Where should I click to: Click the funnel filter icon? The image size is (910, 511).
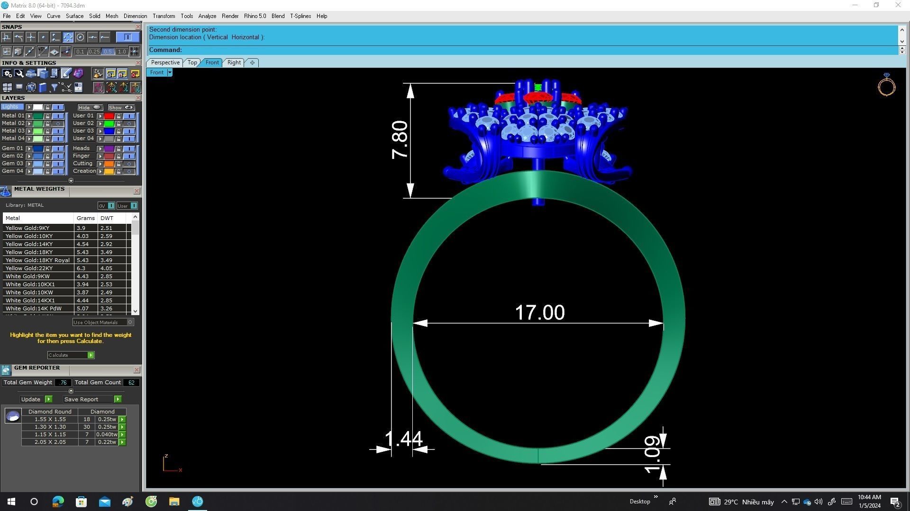point(54,88)
